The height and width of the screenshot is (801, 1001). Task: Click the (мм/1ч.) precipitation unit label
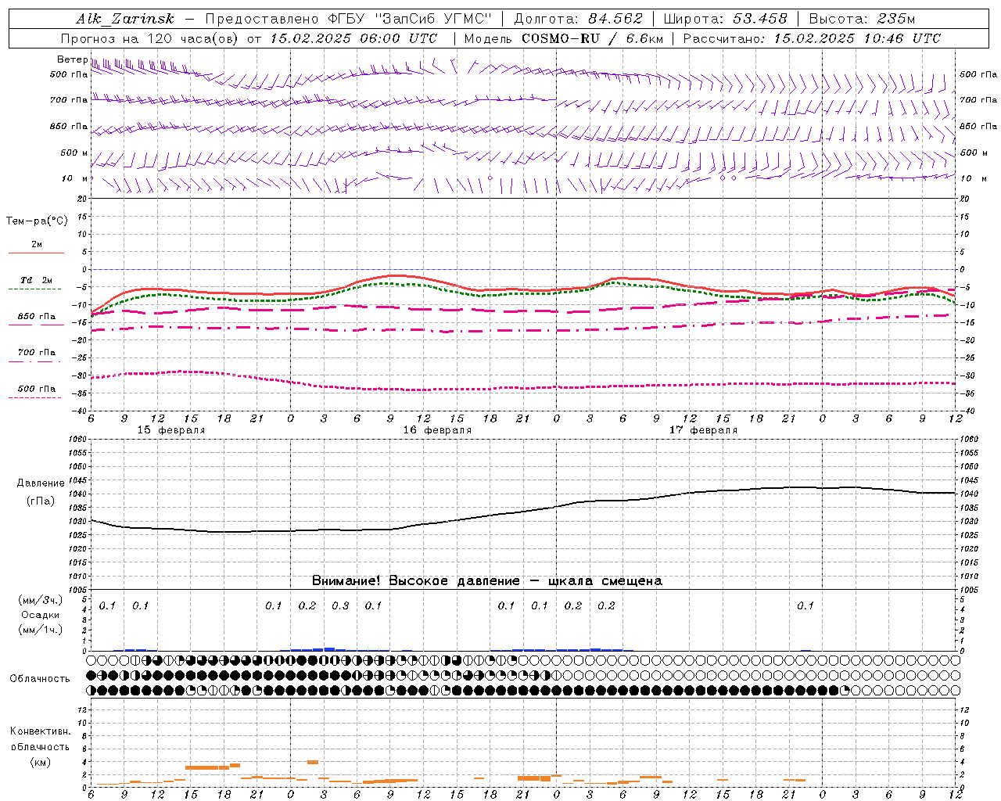pos(41,630)
